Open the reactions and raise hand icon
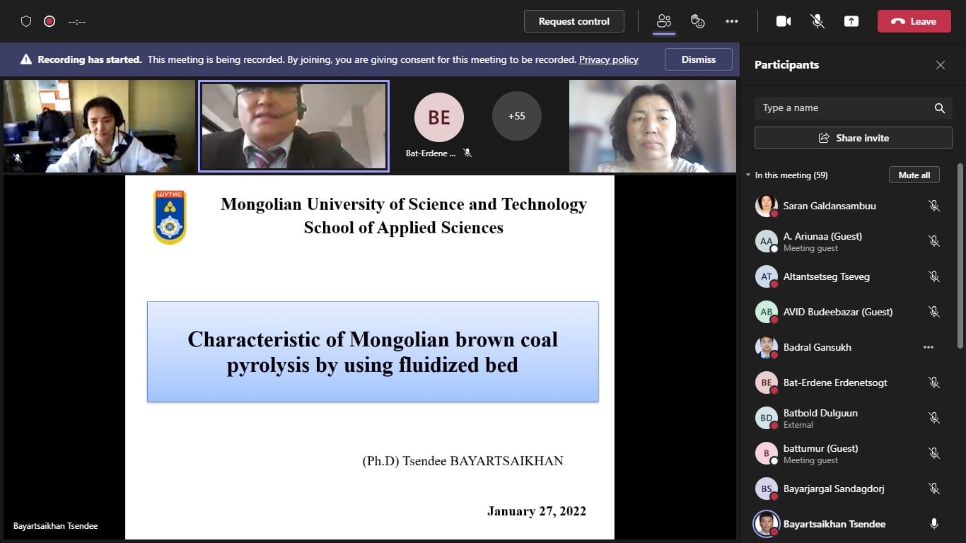966x543 pixels. pos(698,21)
